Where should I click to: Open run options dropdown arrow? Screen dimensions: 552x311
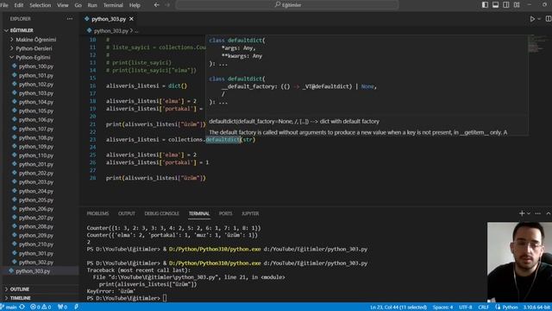point(539,19)
